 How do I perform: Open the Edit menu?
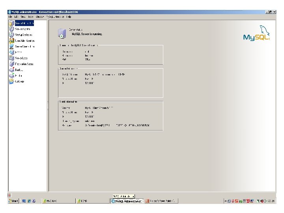click(x=16, y=17)
